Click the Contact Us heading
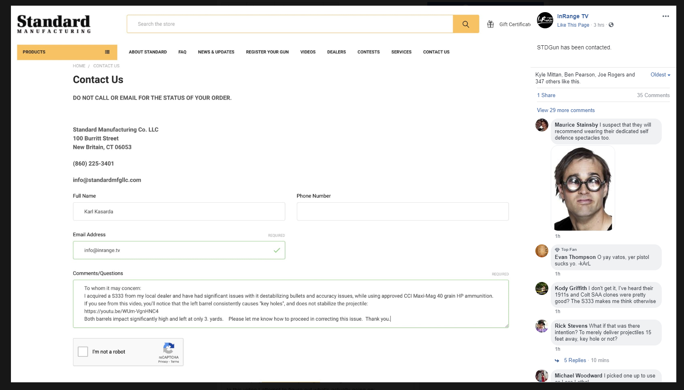 coord(98,80)
